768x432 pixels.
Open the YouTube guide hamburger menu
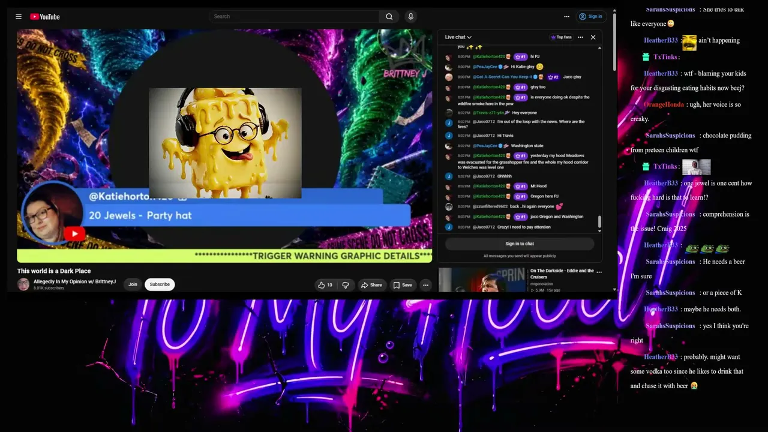(x=19, y=17)
